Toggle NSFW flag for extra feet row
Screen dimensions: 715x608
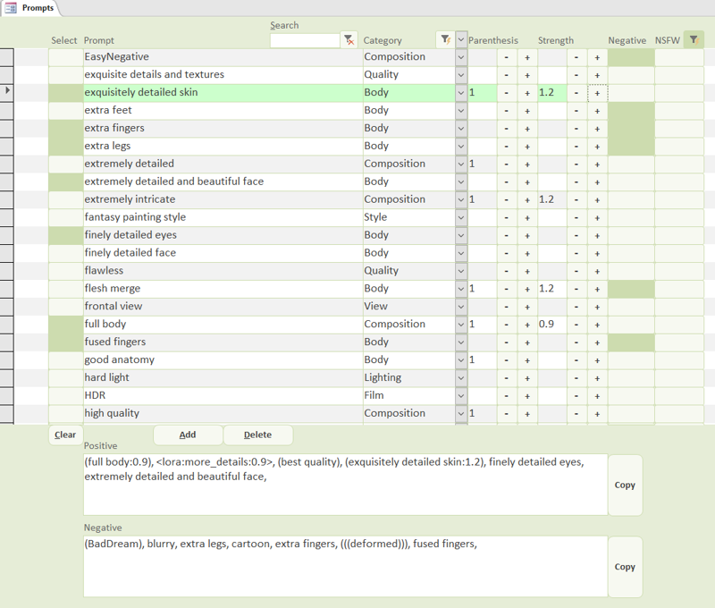679,111
